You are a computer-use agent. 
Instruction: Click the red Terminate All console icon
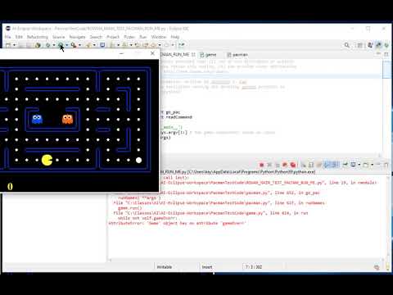click(293, 165)
